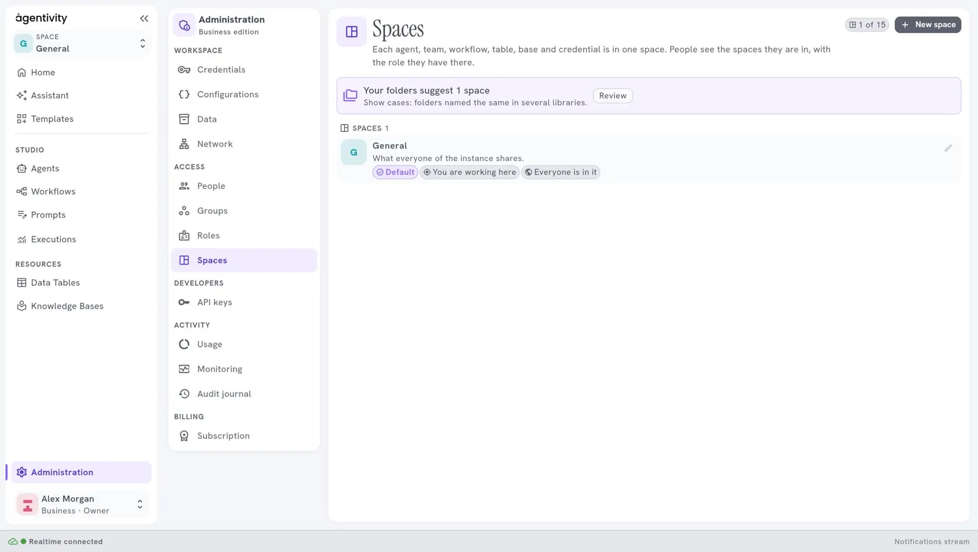The image size is (978, 552).
Task: Click the Everyone is in it badge
Action: [x=561, y=172]
